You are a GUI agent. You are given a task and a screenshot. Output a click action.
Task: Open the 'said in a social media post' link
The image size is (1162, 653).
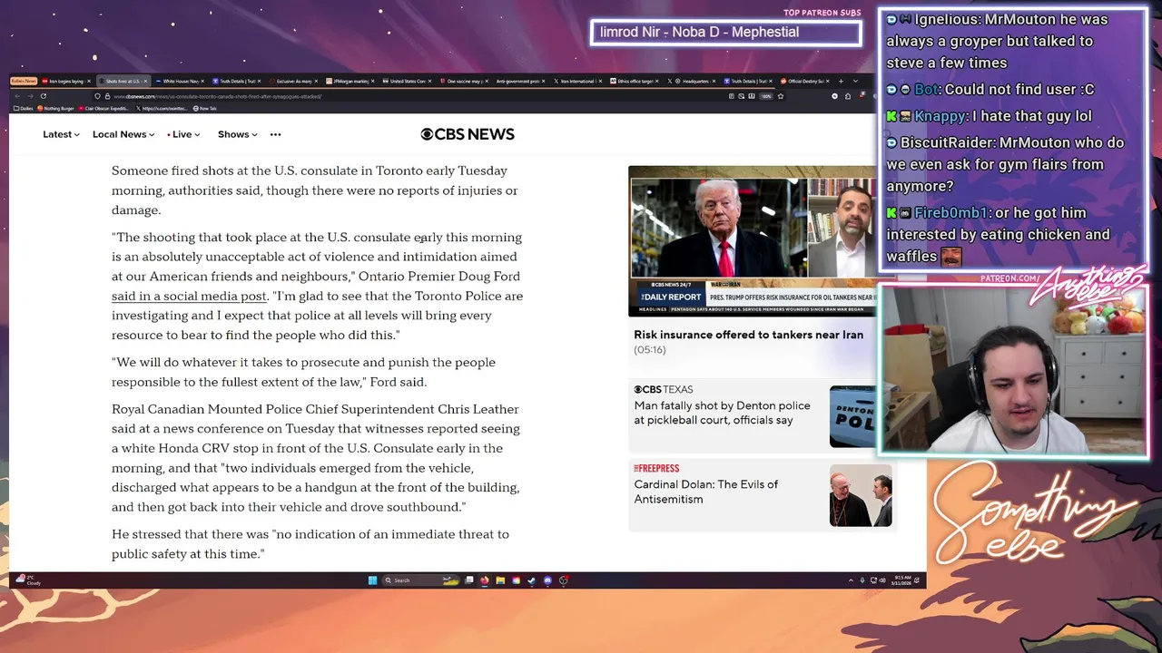click(189, 296)
